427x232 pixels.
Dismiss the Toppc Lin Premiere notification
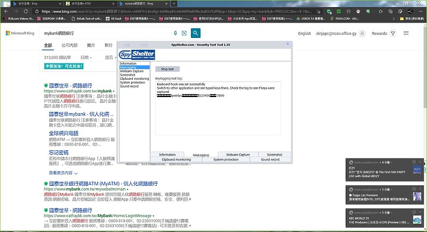[420, 189]
